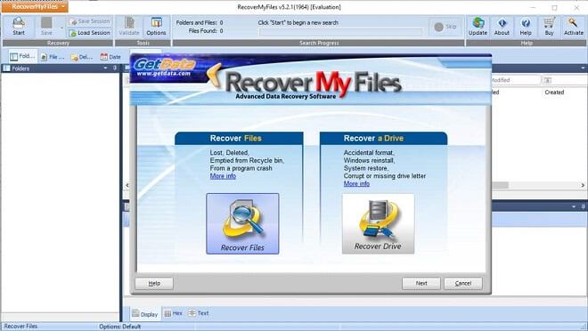Image resolution: width=588 pixels, height=331 pixels.
Task: Click the horizontal scrollbar right arrow
Action: click(583, 185)
